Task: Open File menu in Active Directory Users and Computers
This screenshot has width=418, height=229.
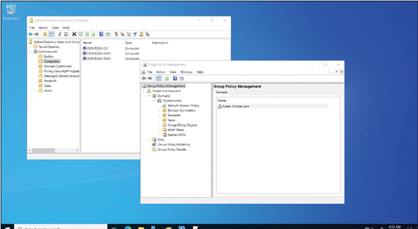Action: click(32, 28)
